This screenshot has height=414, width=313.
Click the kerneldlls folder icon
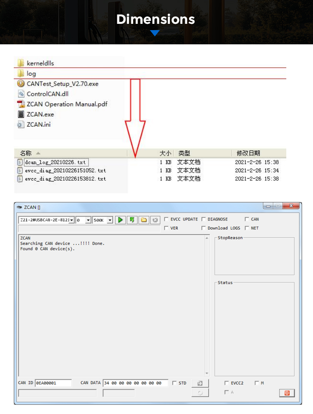pos(21,63)
